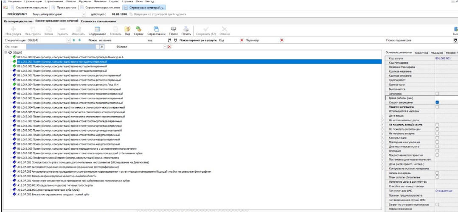Open the Вид toolbar icon
Viewport: 458px width, 212px height.
[x=127, y=31]
